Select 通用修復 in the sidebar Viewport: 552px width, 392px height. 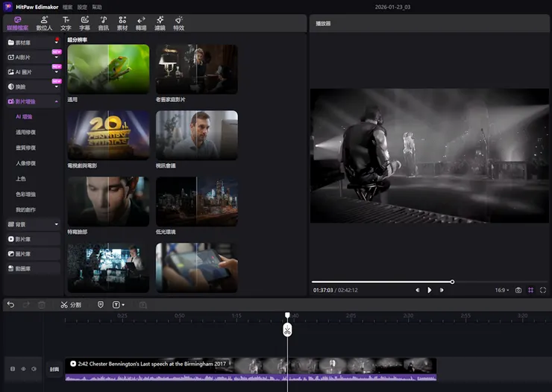(26, 132)
